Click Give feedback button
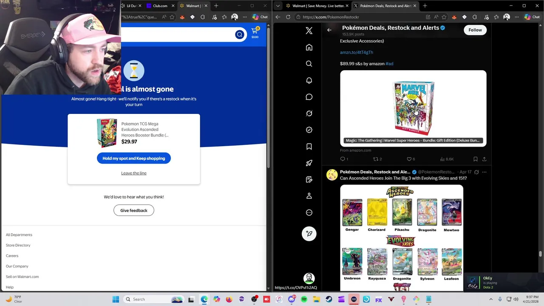Screen dimensions: 544x306 click(x=134, y=210)
